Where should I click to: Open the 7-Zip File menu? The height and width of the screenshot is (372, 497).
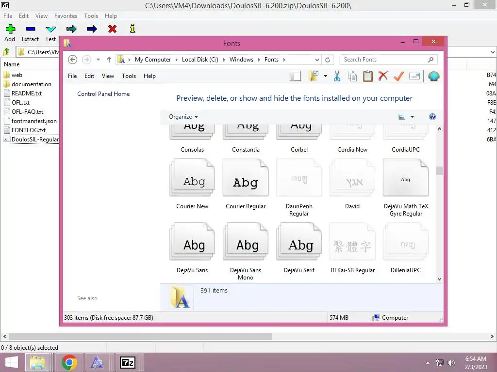tap(8, 16)
